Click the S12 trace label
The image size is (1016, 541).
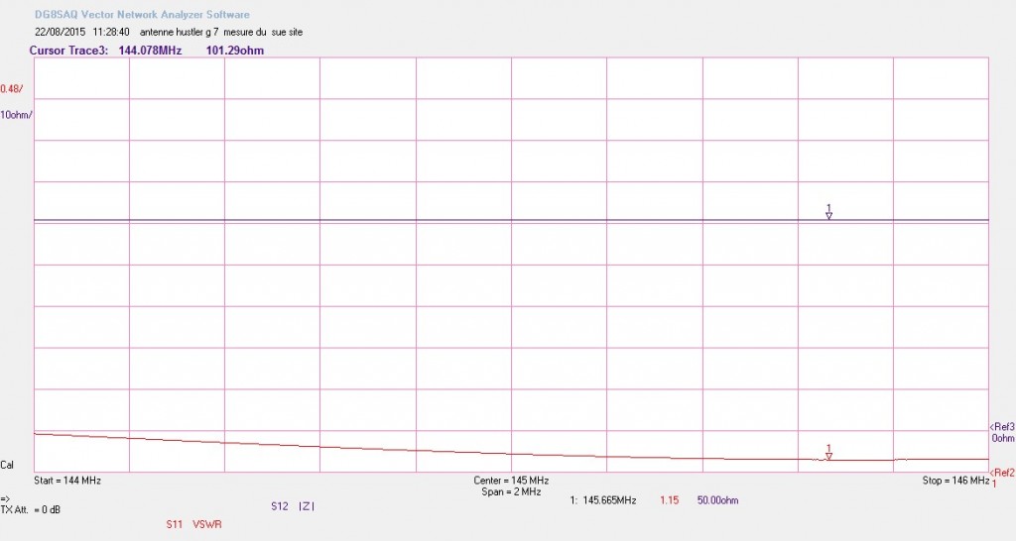[x=279, y=506]
